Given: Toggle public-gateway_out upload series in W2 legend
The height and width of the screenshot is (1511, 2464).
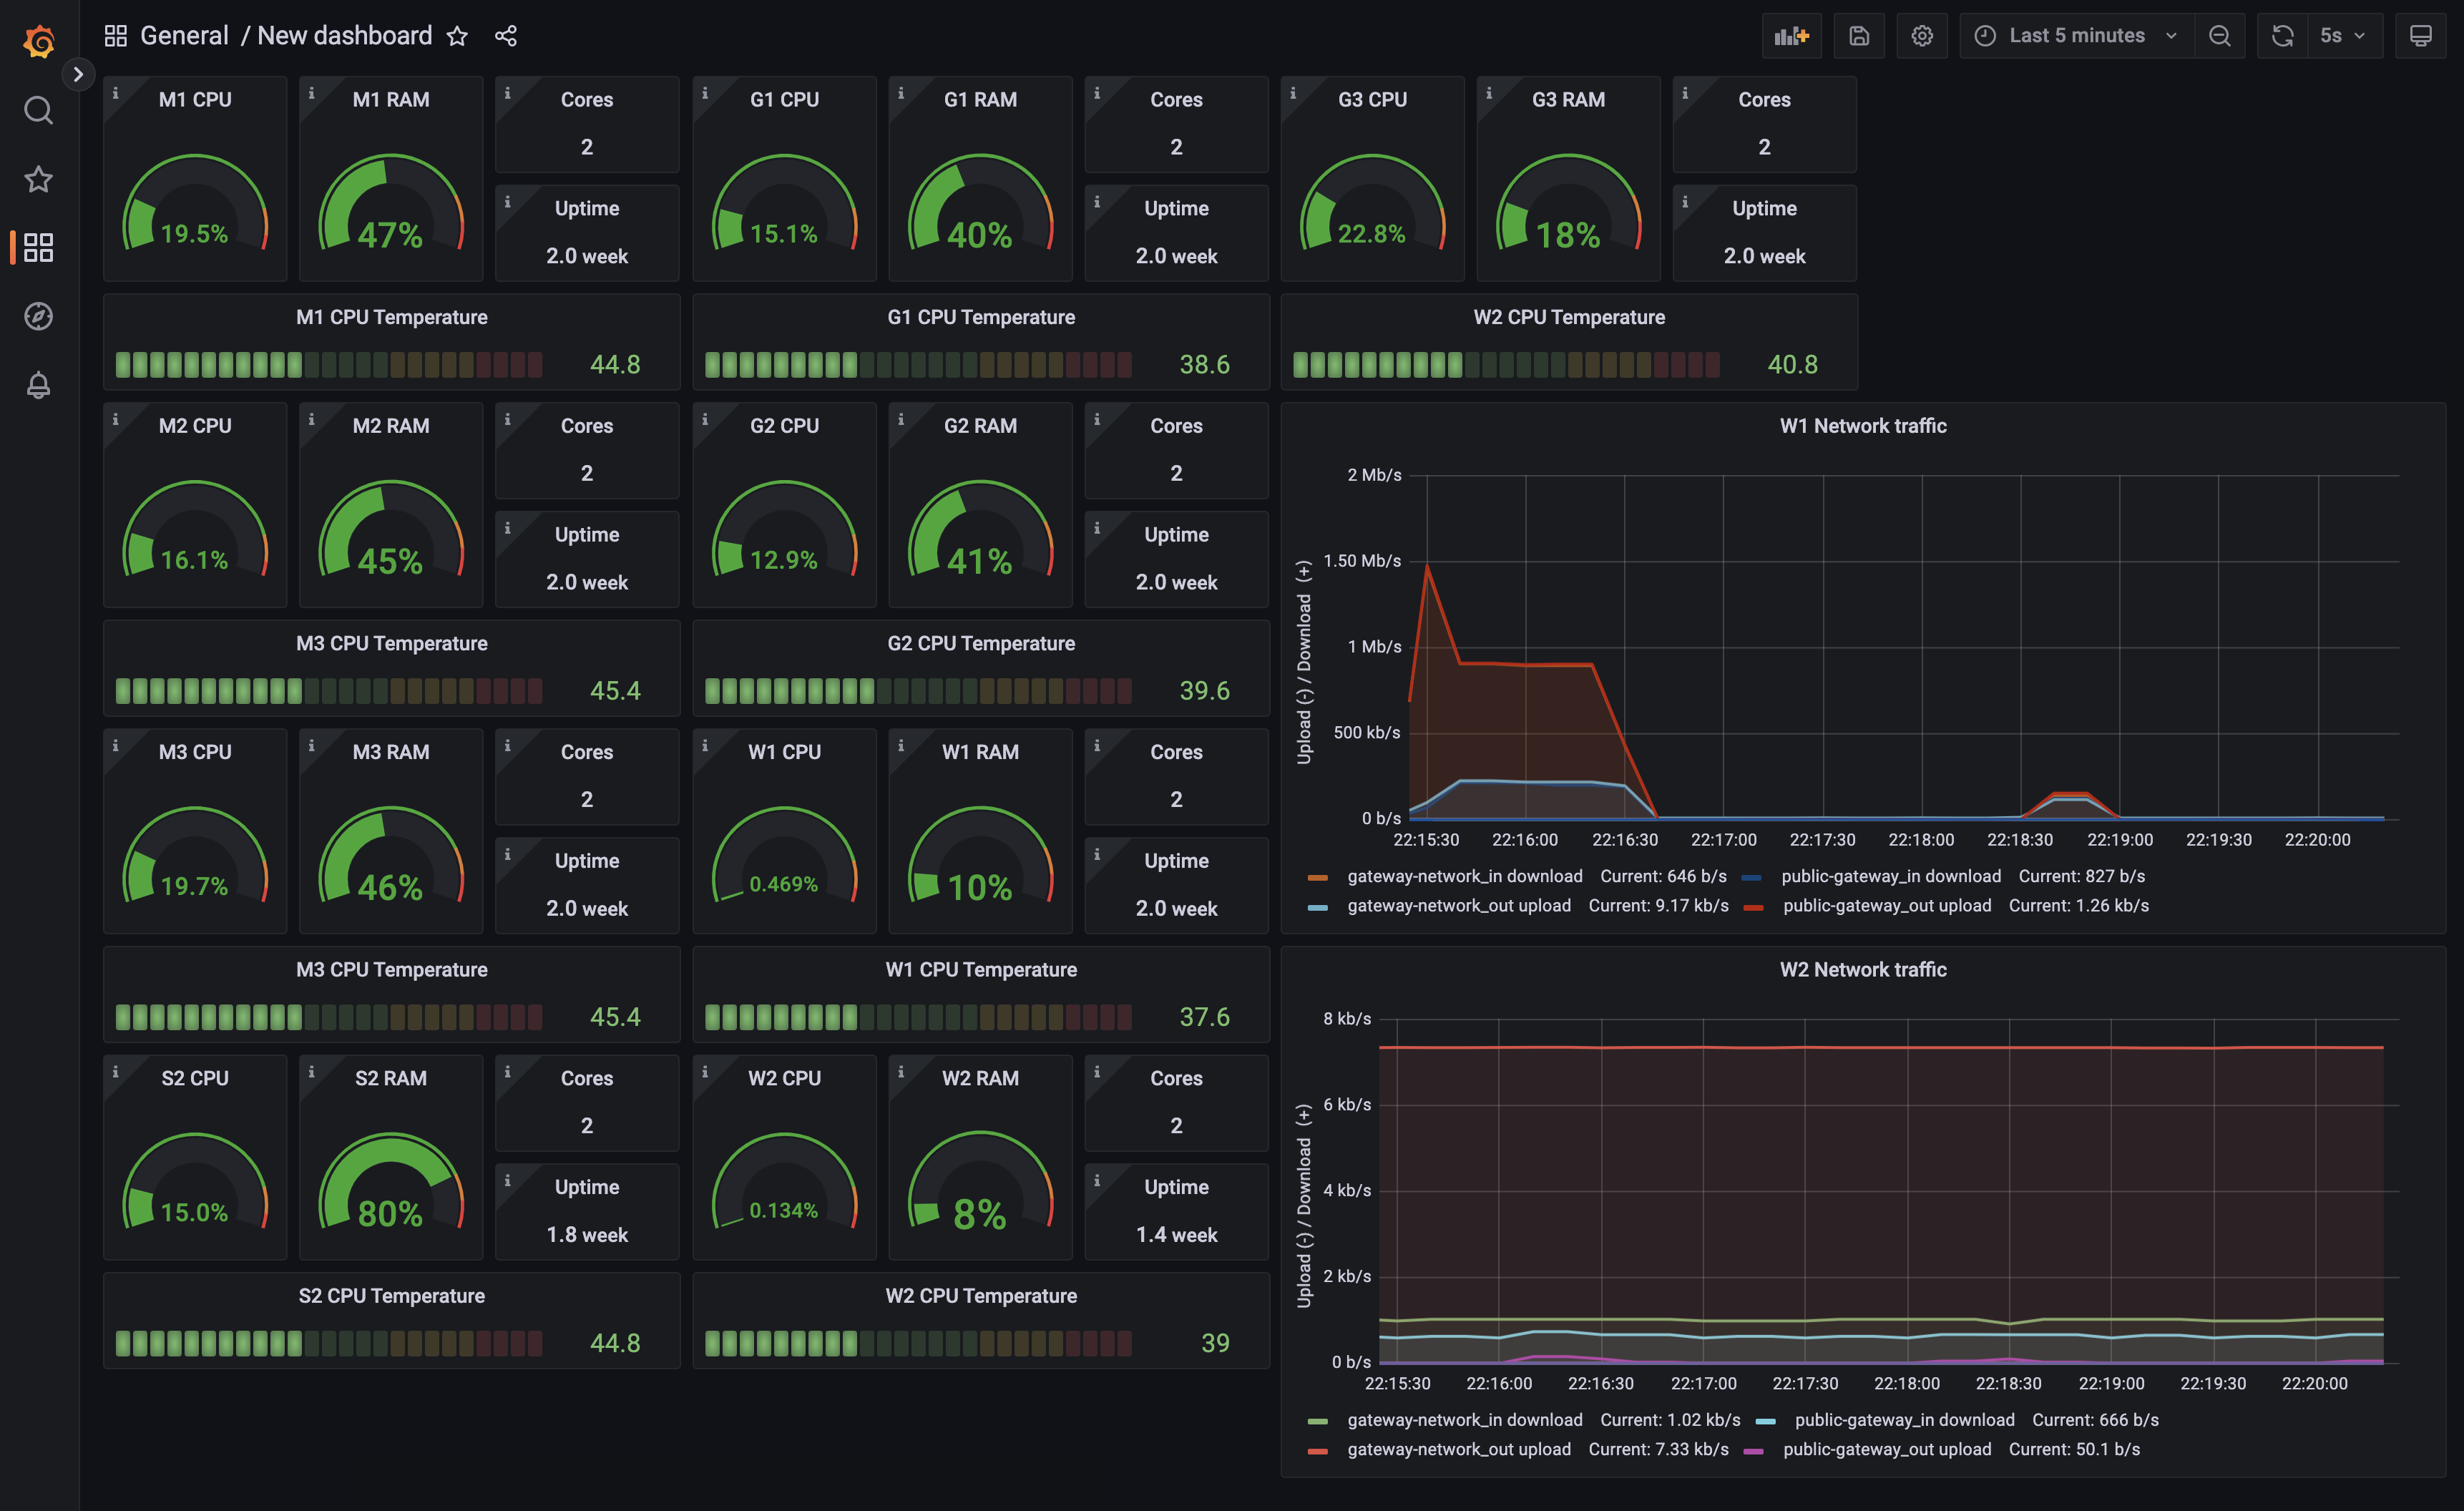Looking at the screenshot, I should click(1886, 1449).
